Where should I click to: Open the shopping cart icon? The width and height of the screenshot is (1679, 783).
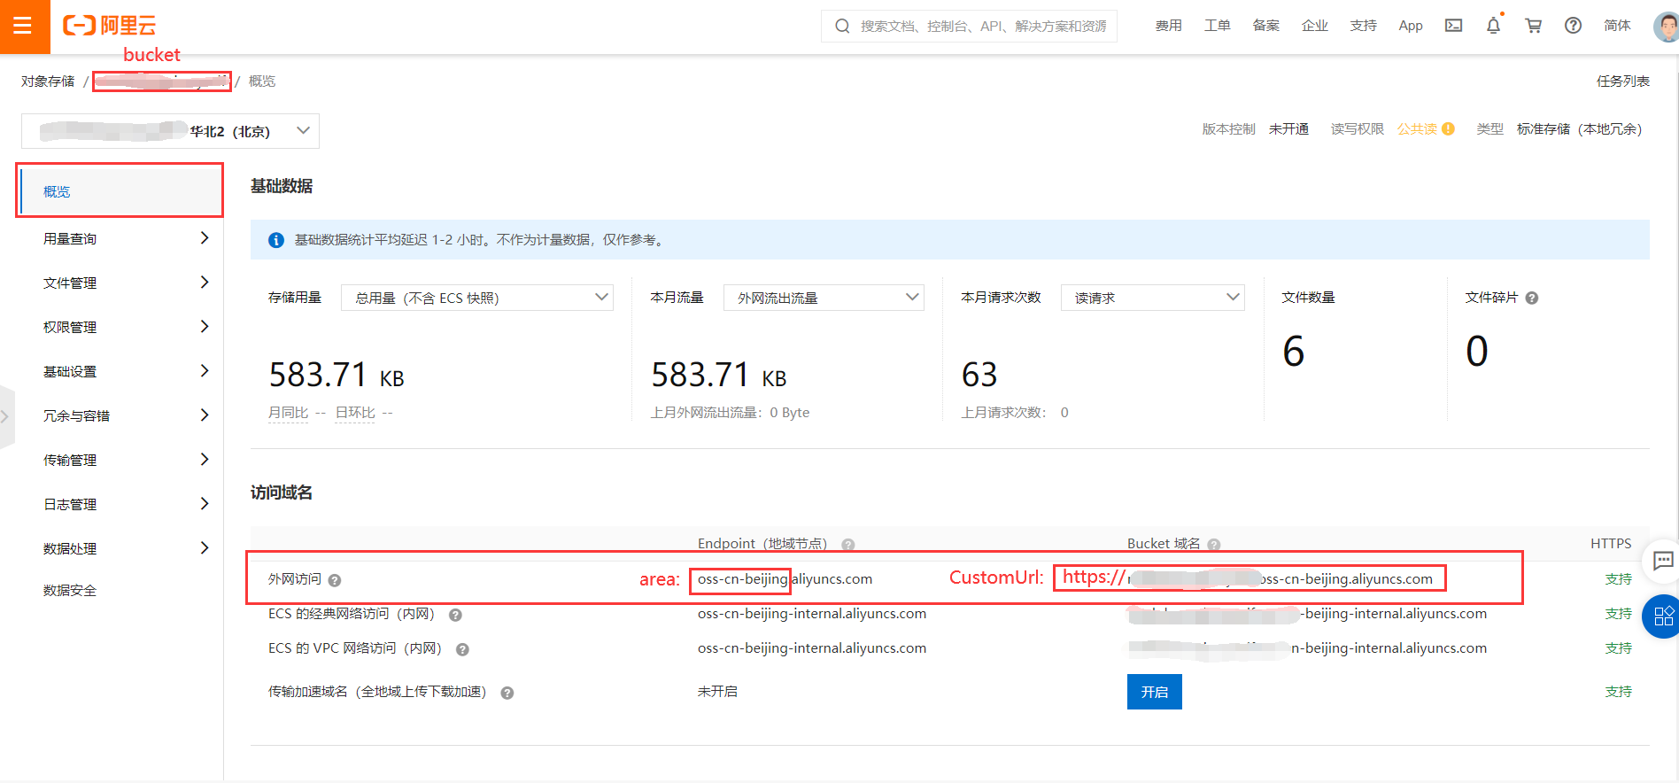click(1533, 26)
